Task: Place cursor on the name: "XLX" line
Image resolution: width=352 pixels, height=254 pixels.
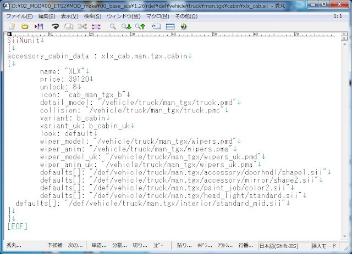Action: [x=65, y=71]
